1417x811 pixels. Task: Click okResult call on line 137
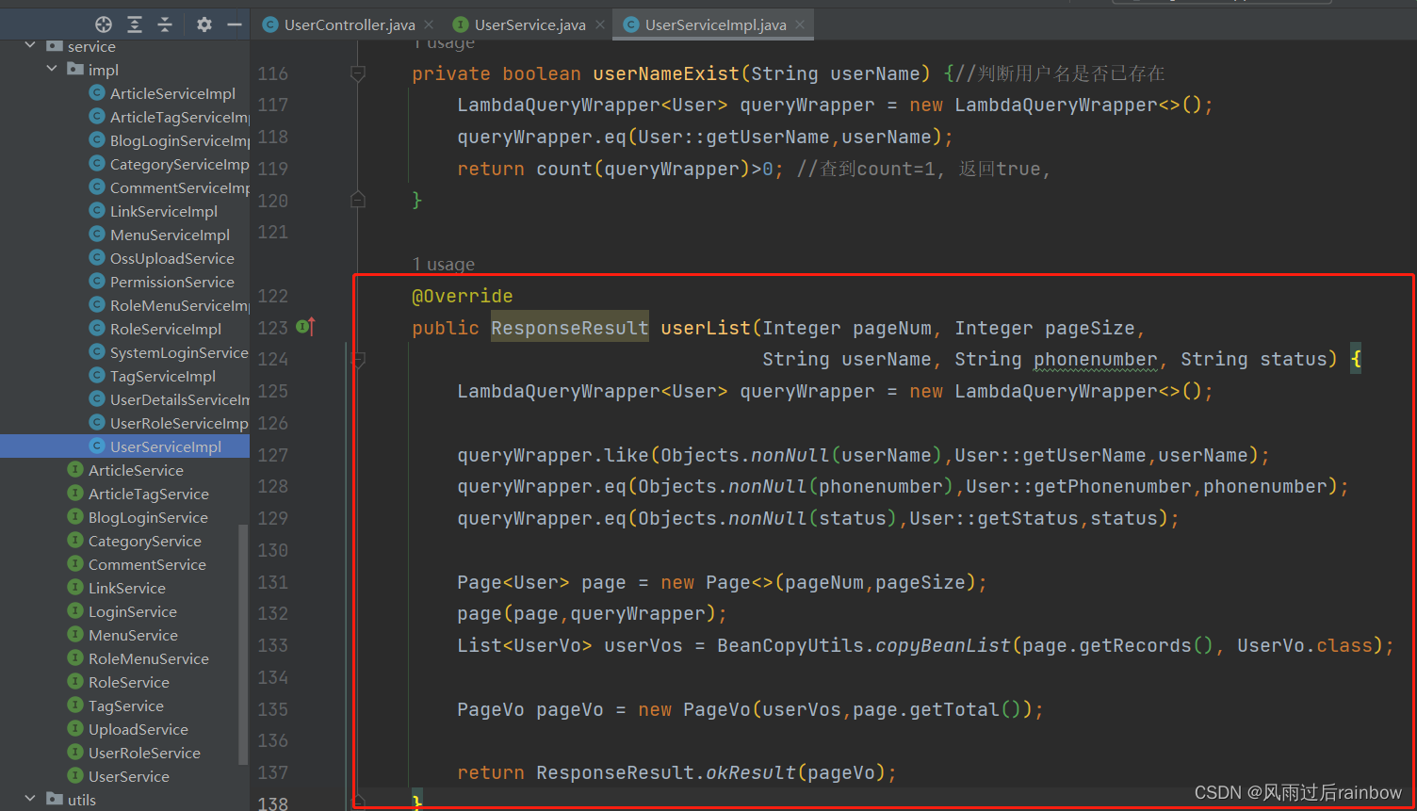pyautogui.click(x=751, y=772)
